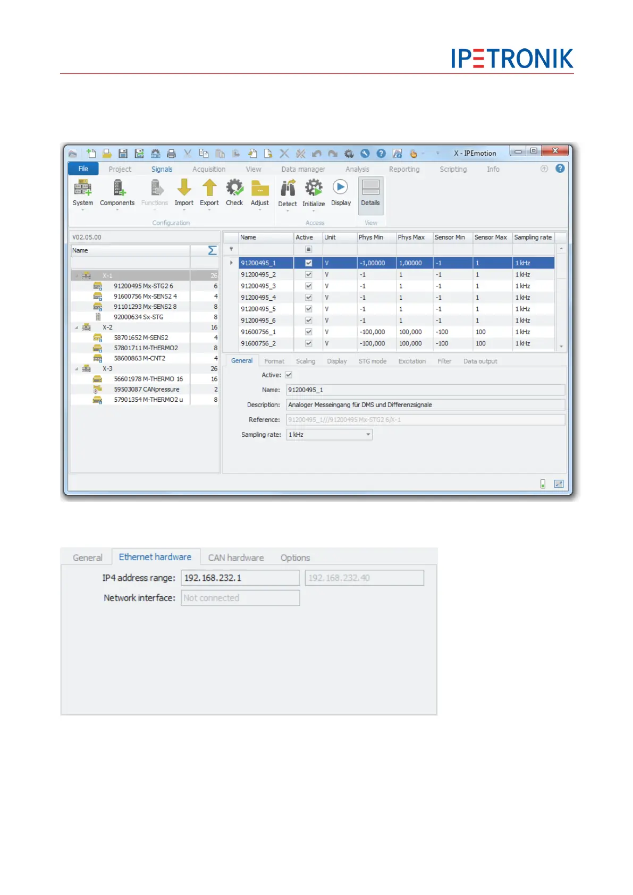Click the battery status icon in status bar
Image resolution: width=633 pixels, height=895 pixels.
(x=543, y=484)
